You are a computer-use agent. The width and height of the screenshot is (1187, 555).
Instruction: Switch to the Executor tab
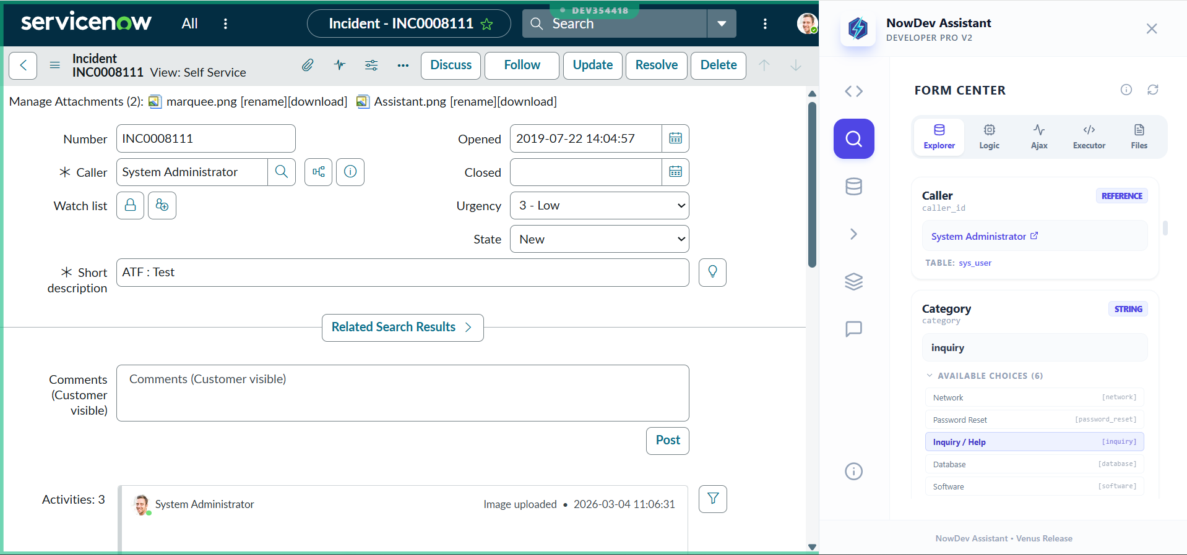(x=1089, y=137)
